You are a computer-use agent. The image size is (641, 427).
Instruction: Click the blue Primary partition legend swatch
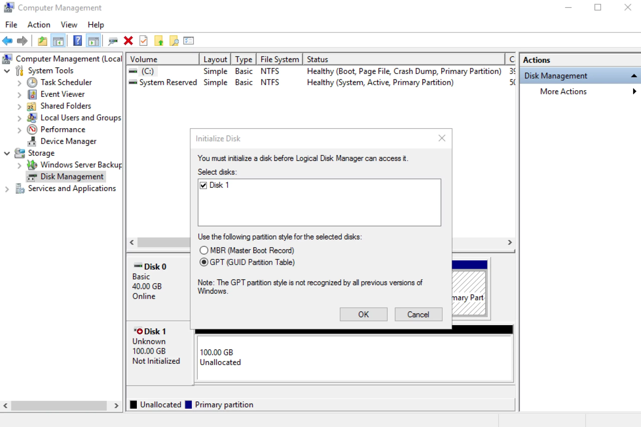(x=188, y=405)
